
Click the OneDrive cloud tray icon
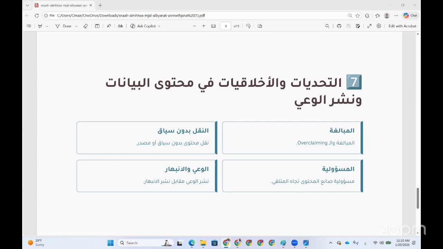347,243
